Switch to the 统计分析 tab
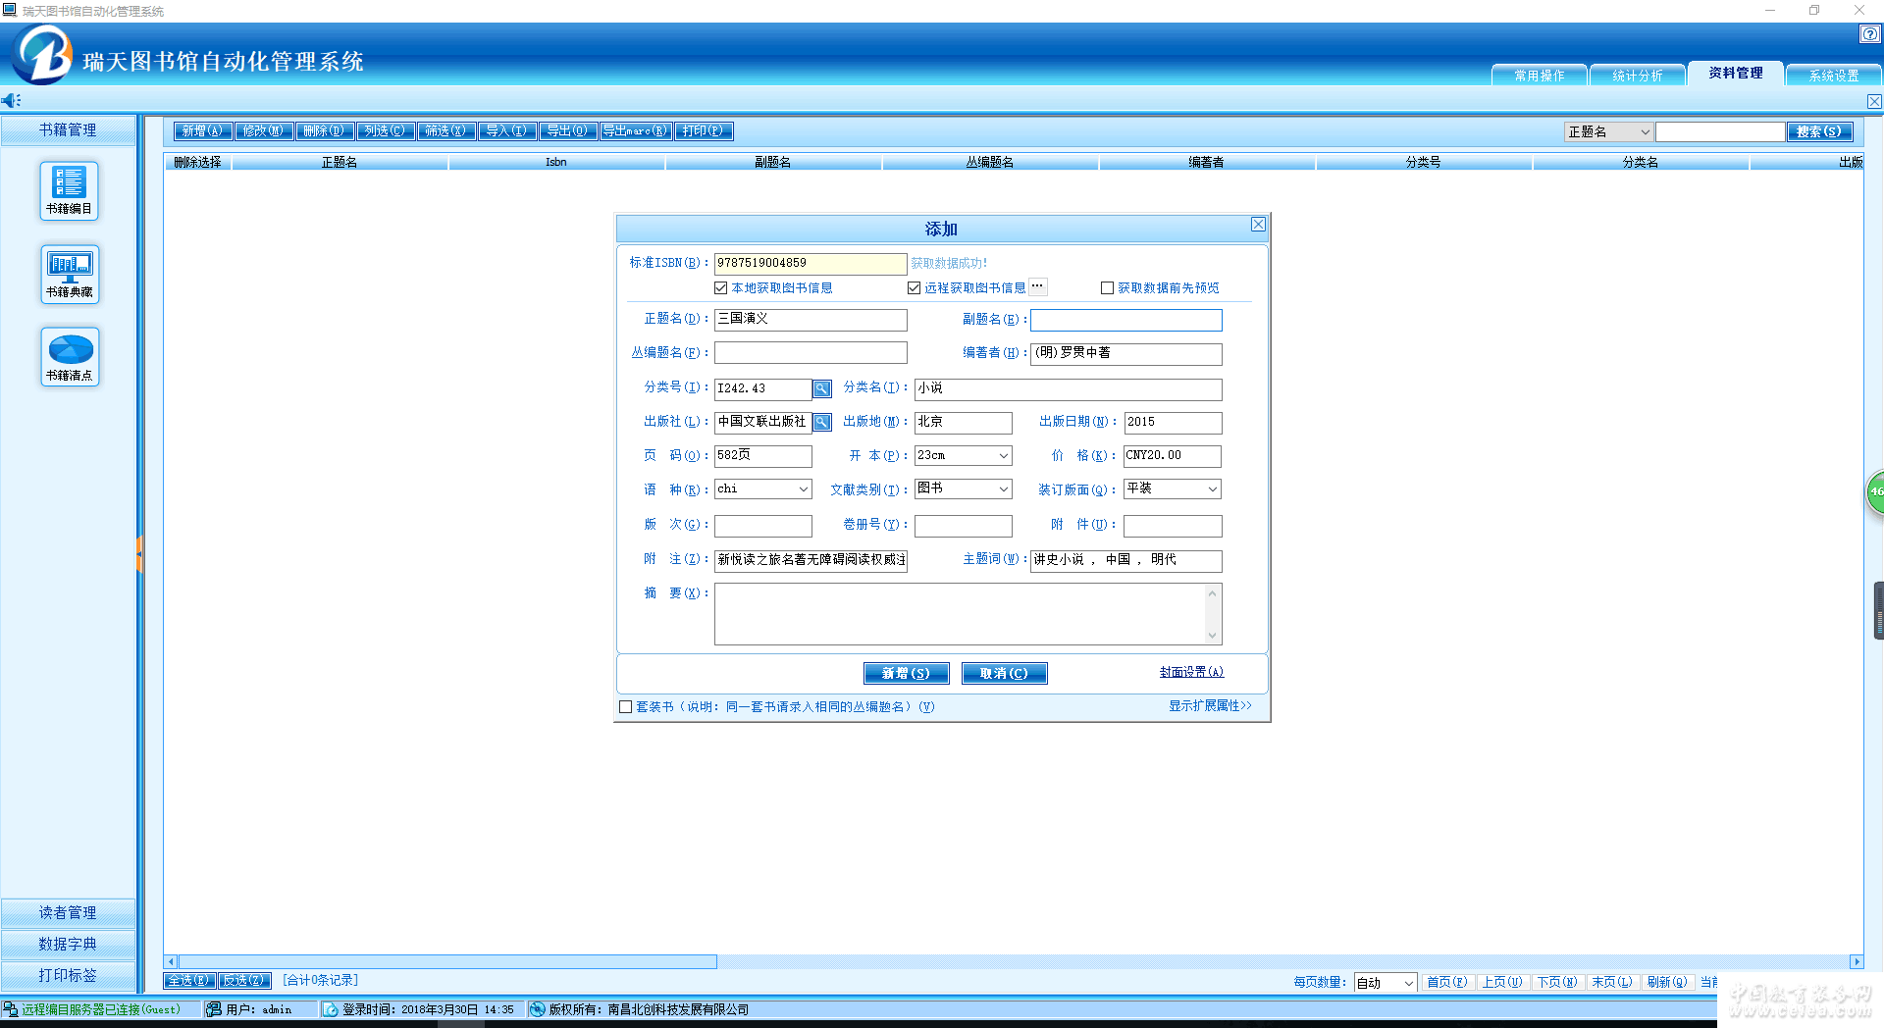The image size is (1884, 1028). 1637,76
